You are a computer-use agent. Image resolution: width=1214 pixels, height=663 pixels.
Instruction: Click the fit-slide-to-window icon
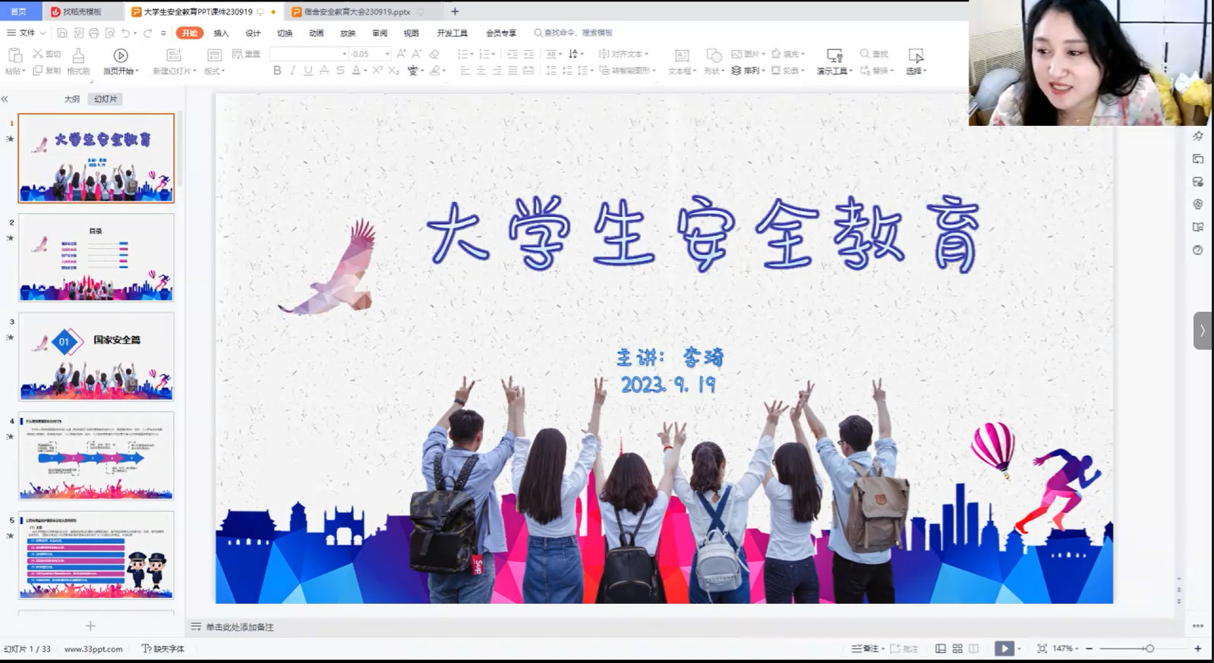point(1042,649)
